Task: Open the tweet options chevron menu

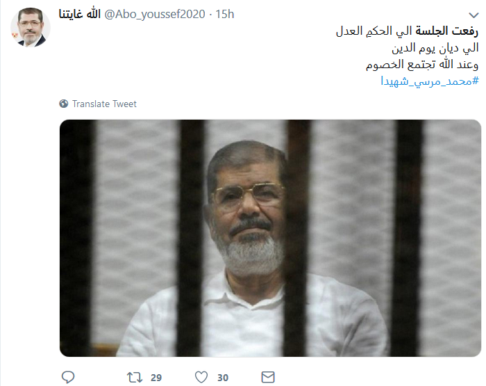Action: (x=474, y=15)
